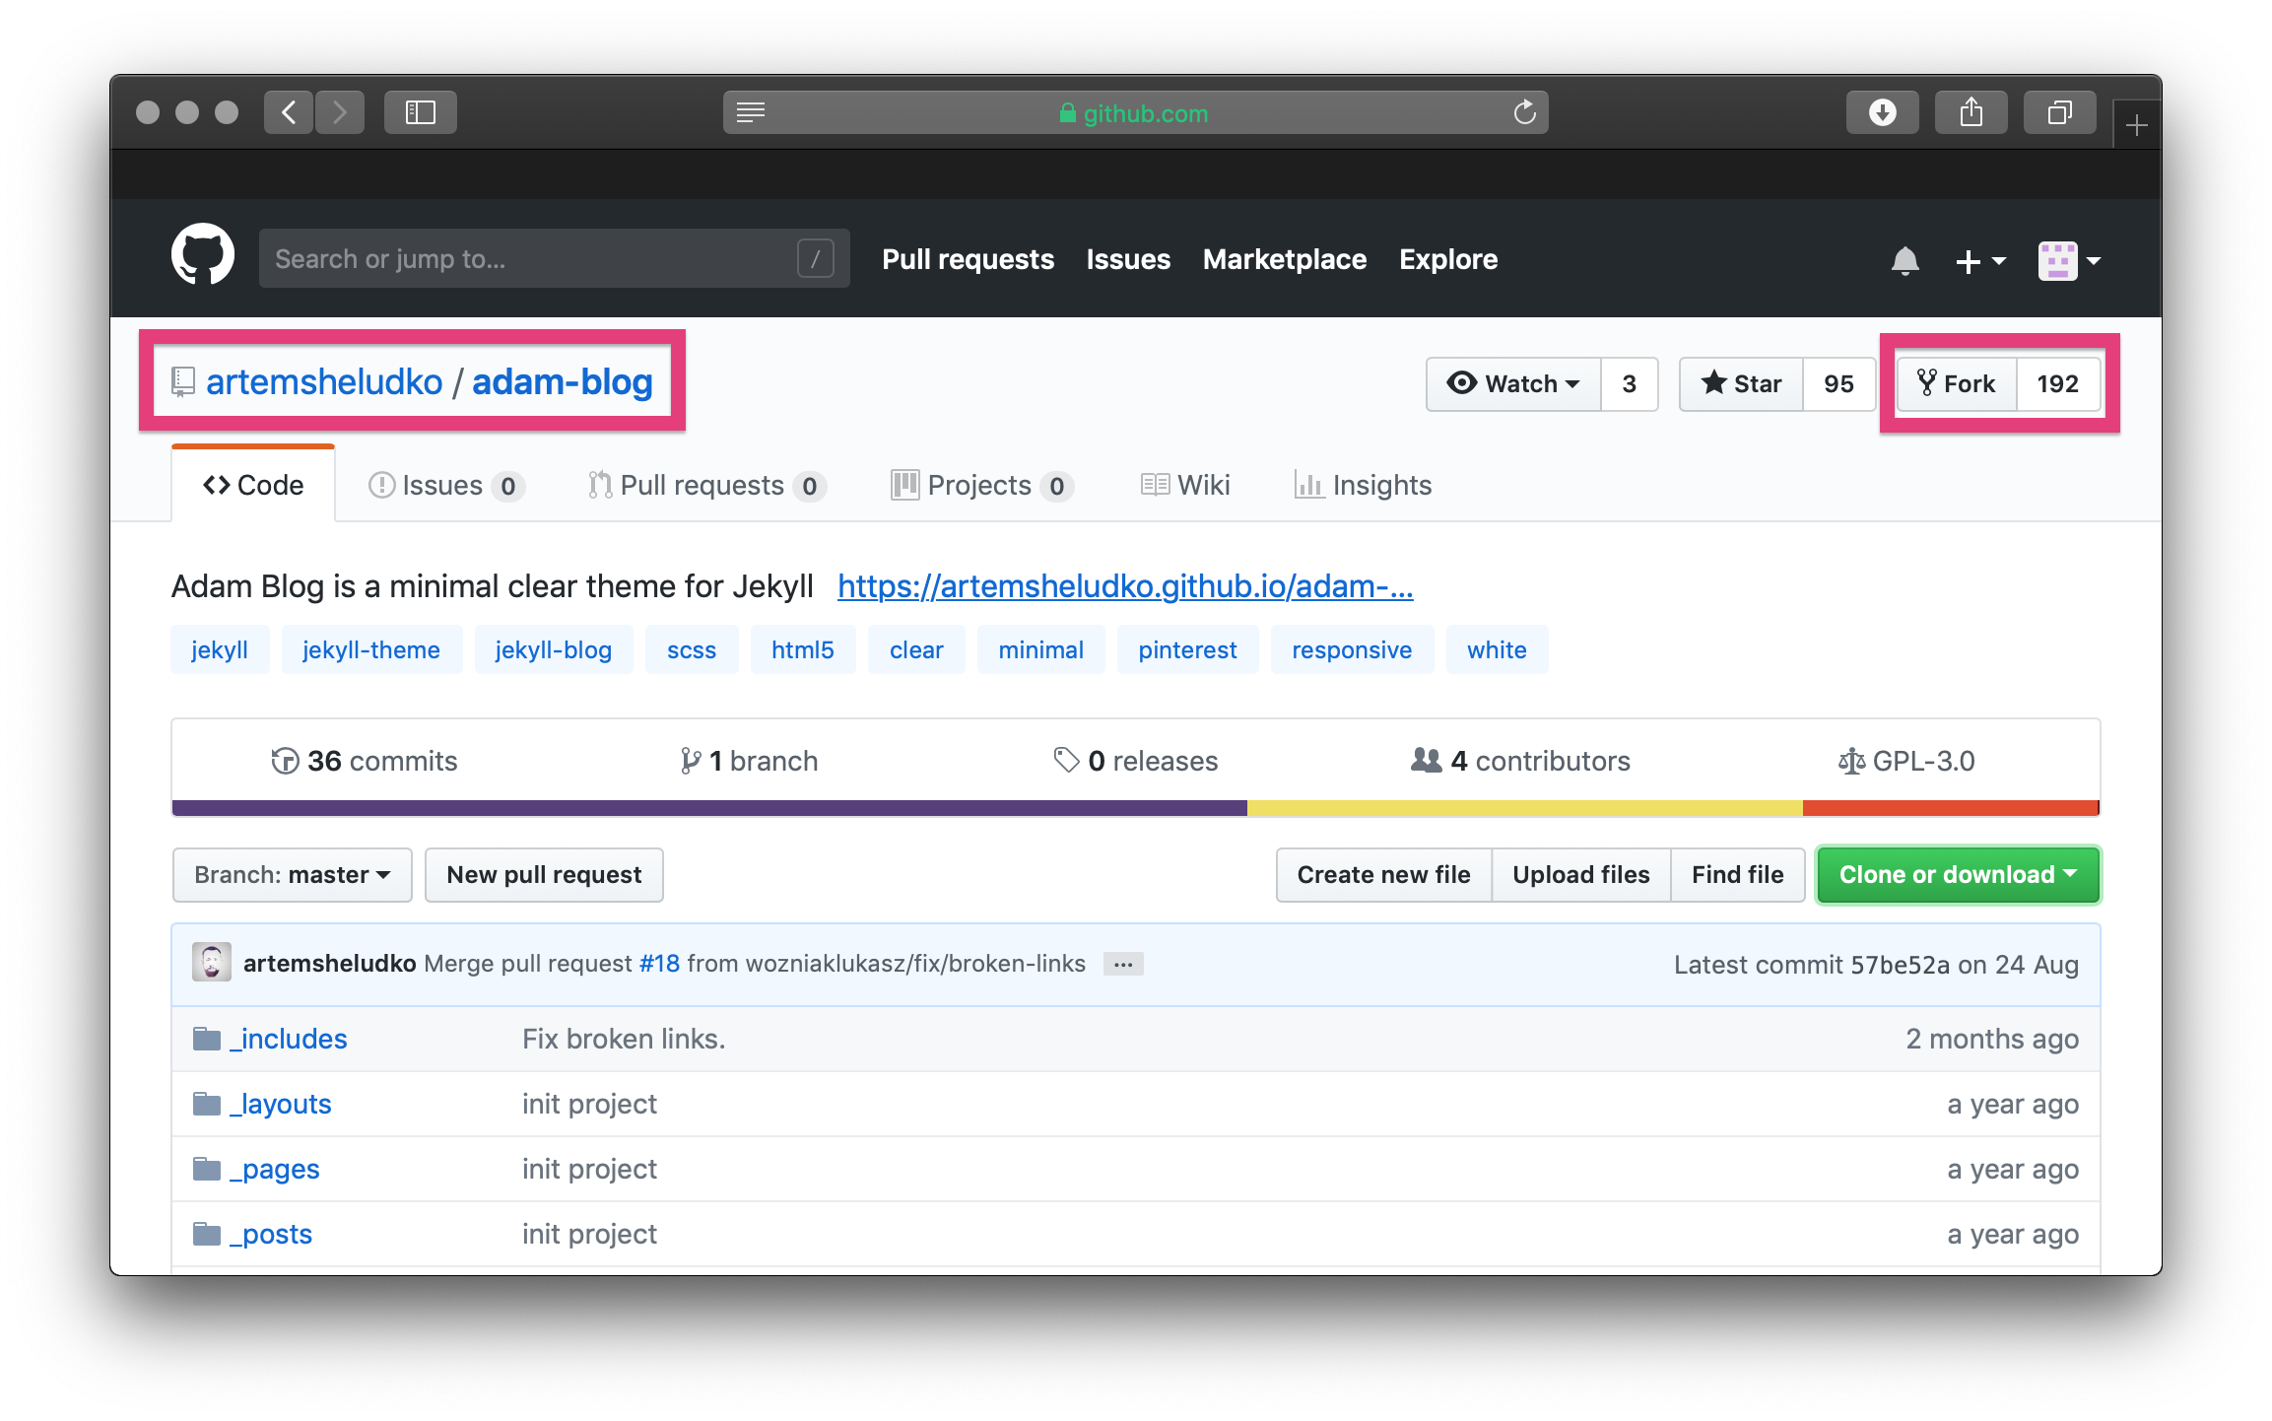View the 192 forks count

click(x=2058, y=383)
